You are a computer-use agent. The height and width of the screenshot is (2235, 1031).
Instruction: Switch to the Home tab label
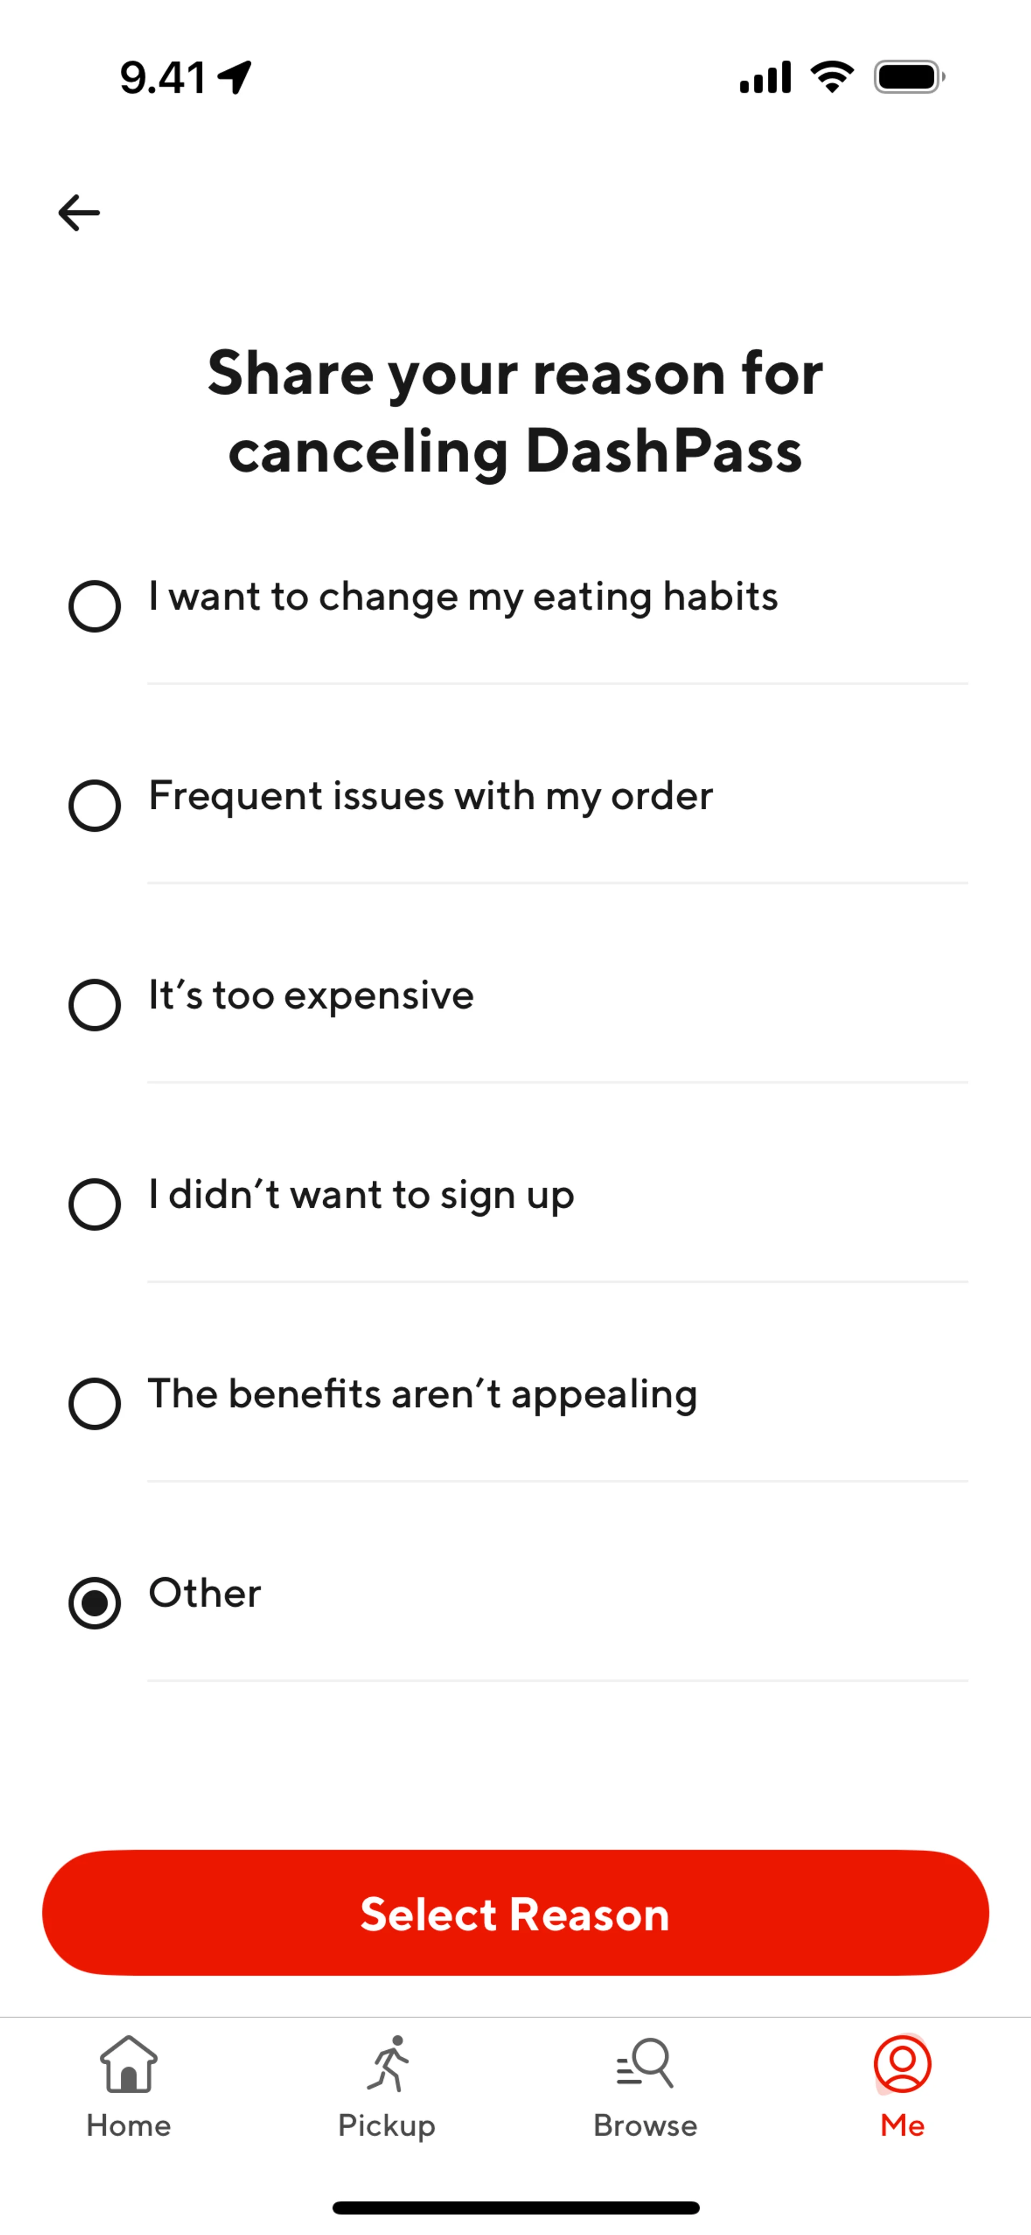128,2125
